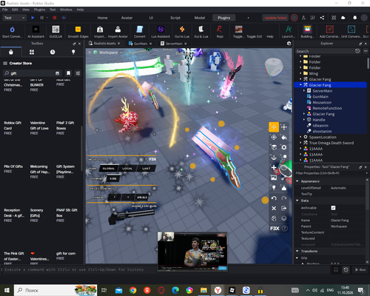Open Explorer search history icon
This screenshot has height=296, width=370.
point(357,51)
